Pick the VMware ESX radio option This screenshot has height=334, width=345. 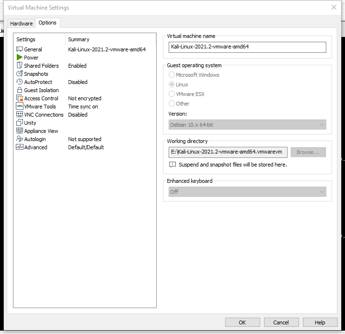click(x=172, y=94)
